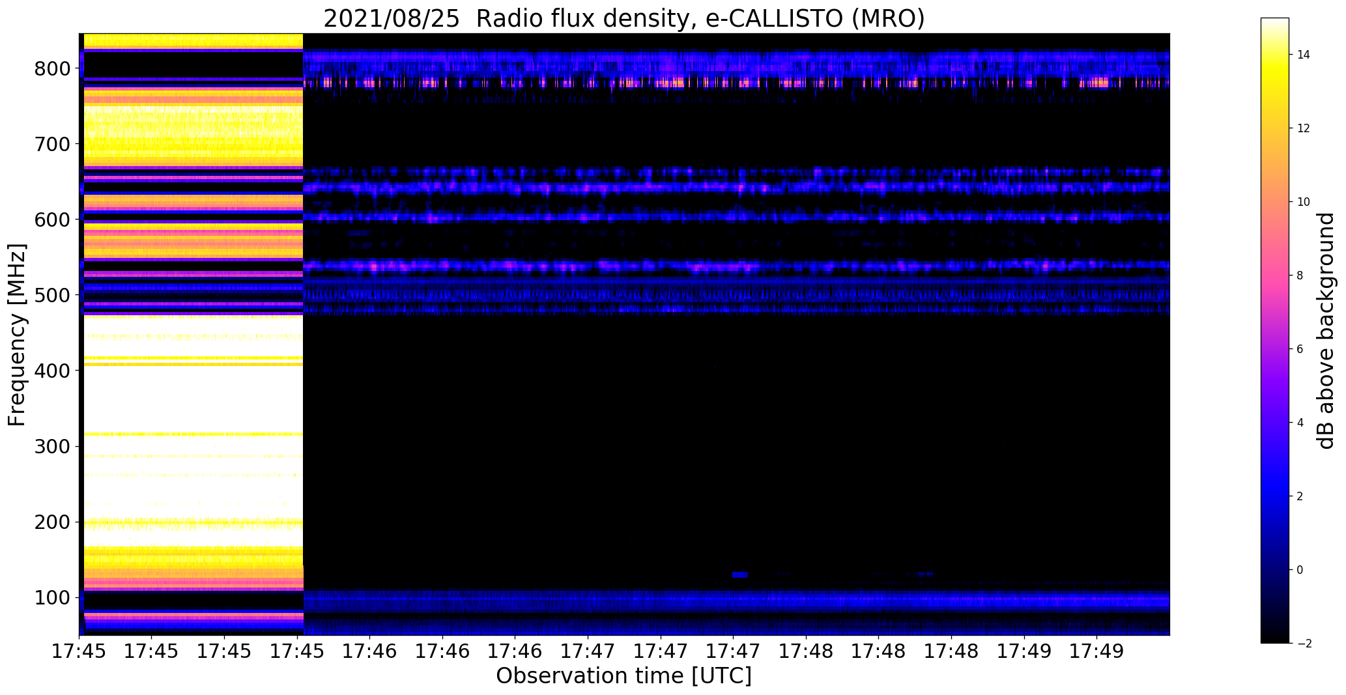Click the colorbar tick label 10
The image size is (1346, 695).
[1304, 202]
